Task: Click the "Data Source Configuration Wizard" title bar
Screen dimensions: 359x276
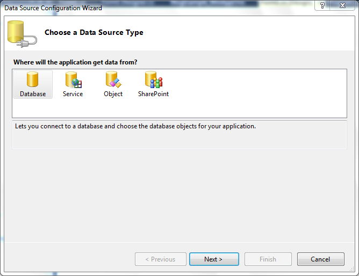Action: point(53,8)
